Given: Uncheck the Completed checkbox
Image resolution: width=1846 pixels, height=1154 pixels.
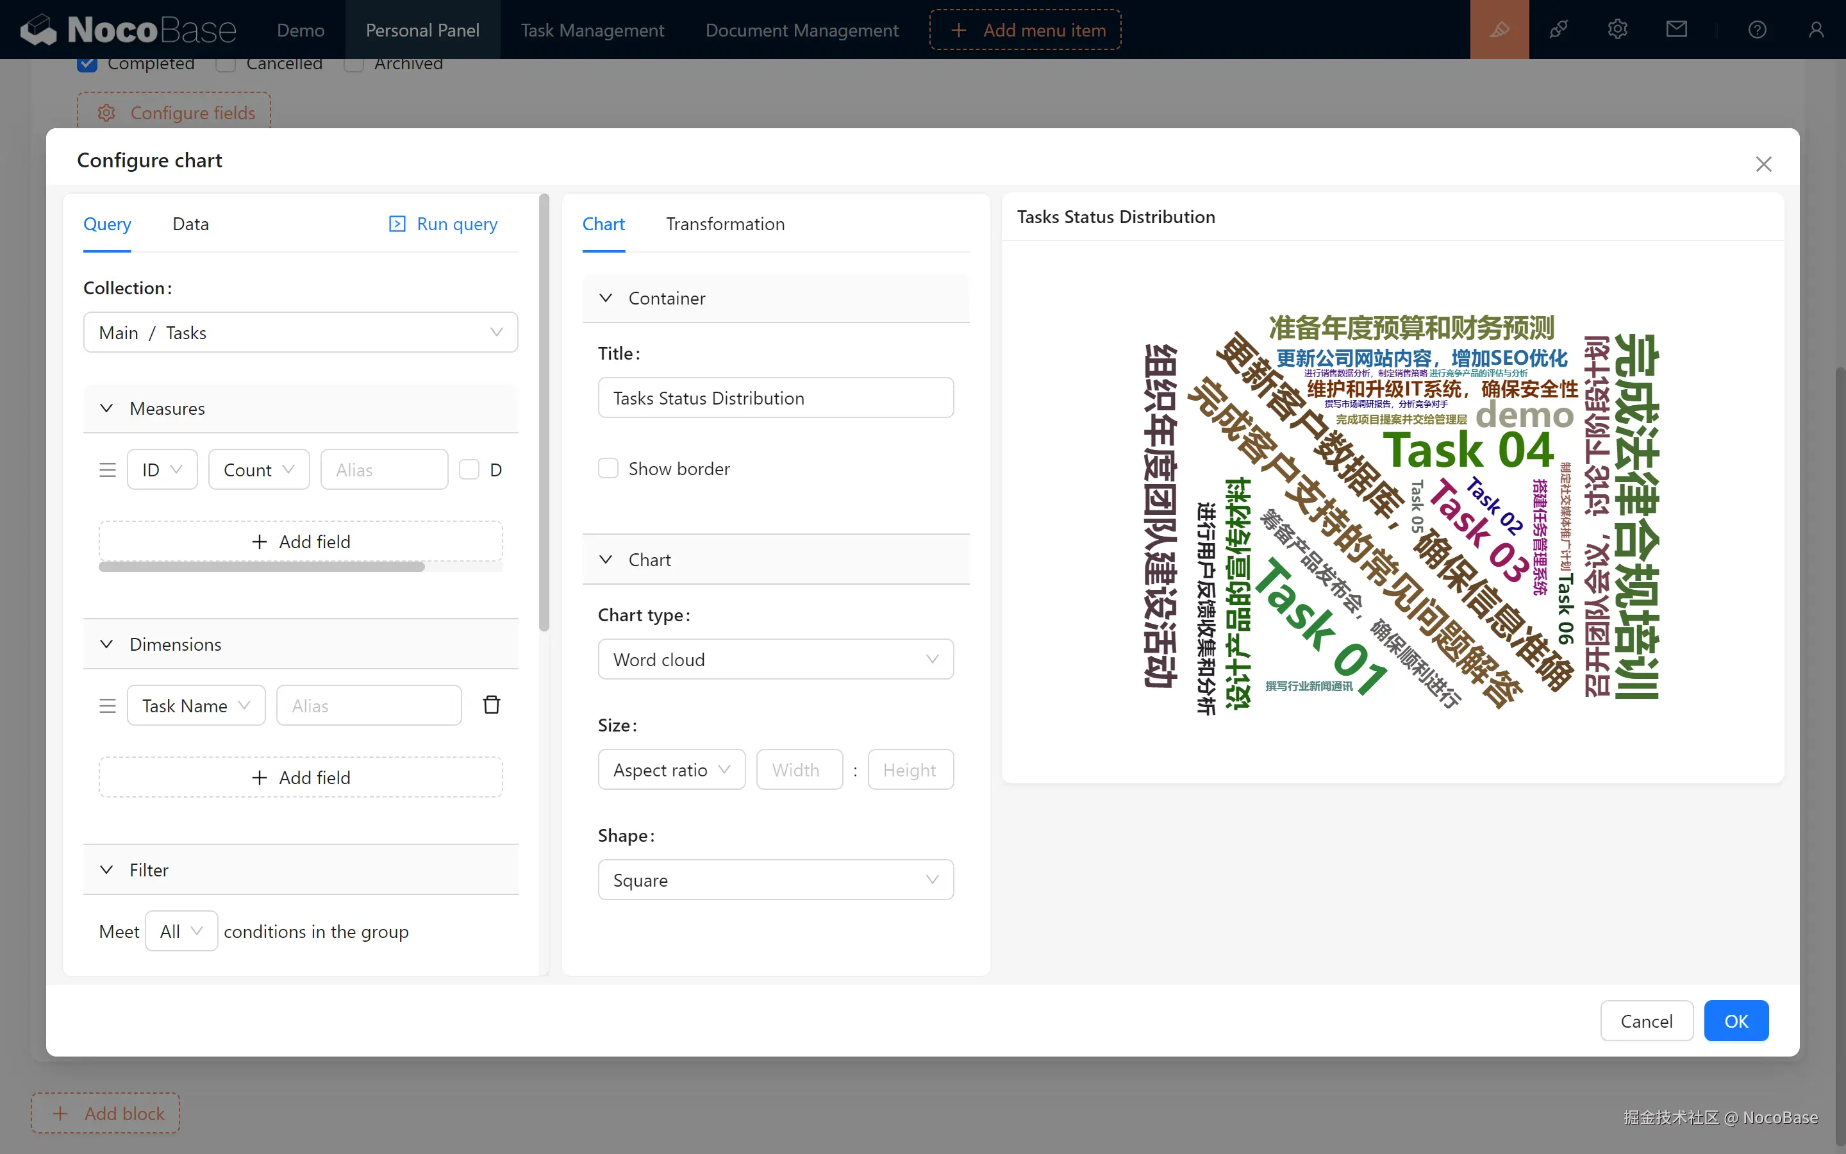Looking at the screenshot, I should point(88,64).
